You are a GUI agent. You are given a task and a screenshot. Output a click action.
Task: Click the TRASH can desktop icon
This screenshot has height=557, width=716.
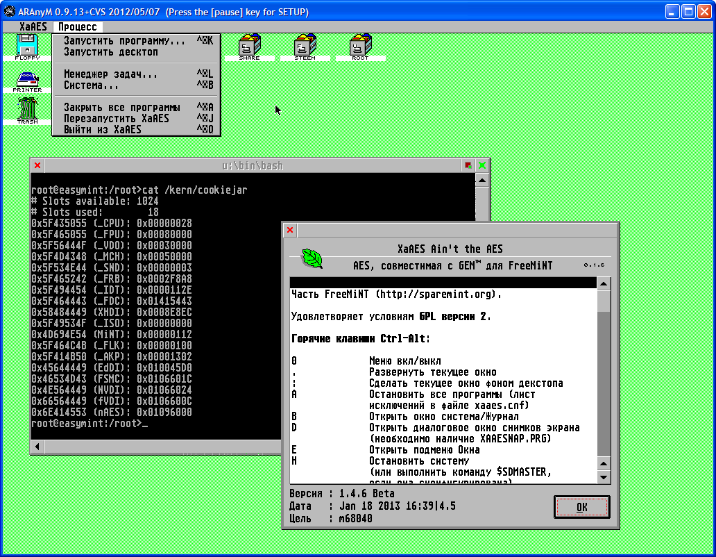pos(27,111)
